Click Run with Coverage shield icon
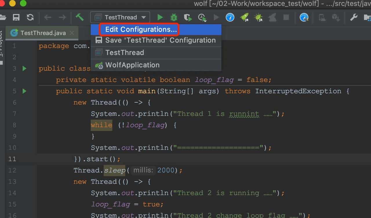The height and width of the screenshot is (218, 371). point(188,18)
